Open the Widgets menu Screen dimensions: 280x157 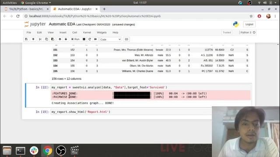[101, 32]
